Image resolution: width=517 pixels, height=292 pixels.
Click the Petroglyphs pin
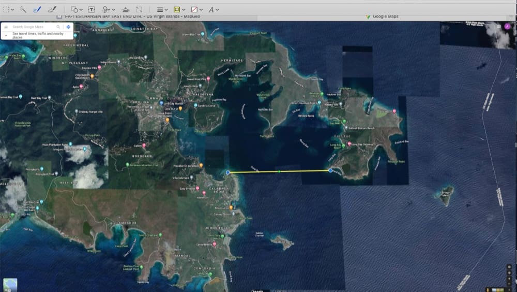[x=42, y=169]
